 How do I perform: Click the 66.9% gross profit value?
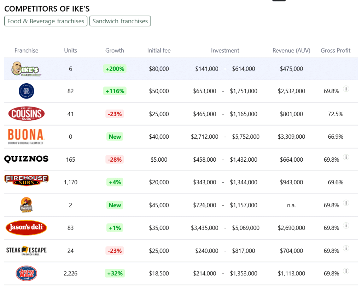pyautogui.click(x=335, y=137)
